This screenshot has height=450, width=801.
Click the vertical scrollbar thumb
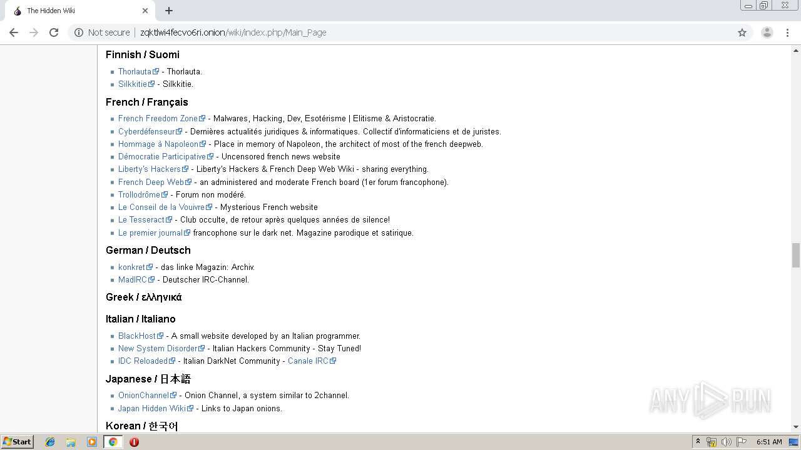(x=796, y=255)
